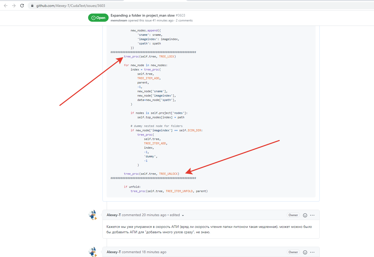Open the three-dot menu on 20 minutes ago comment
This screenshot has height=257, width=374.
coord(312,215)
